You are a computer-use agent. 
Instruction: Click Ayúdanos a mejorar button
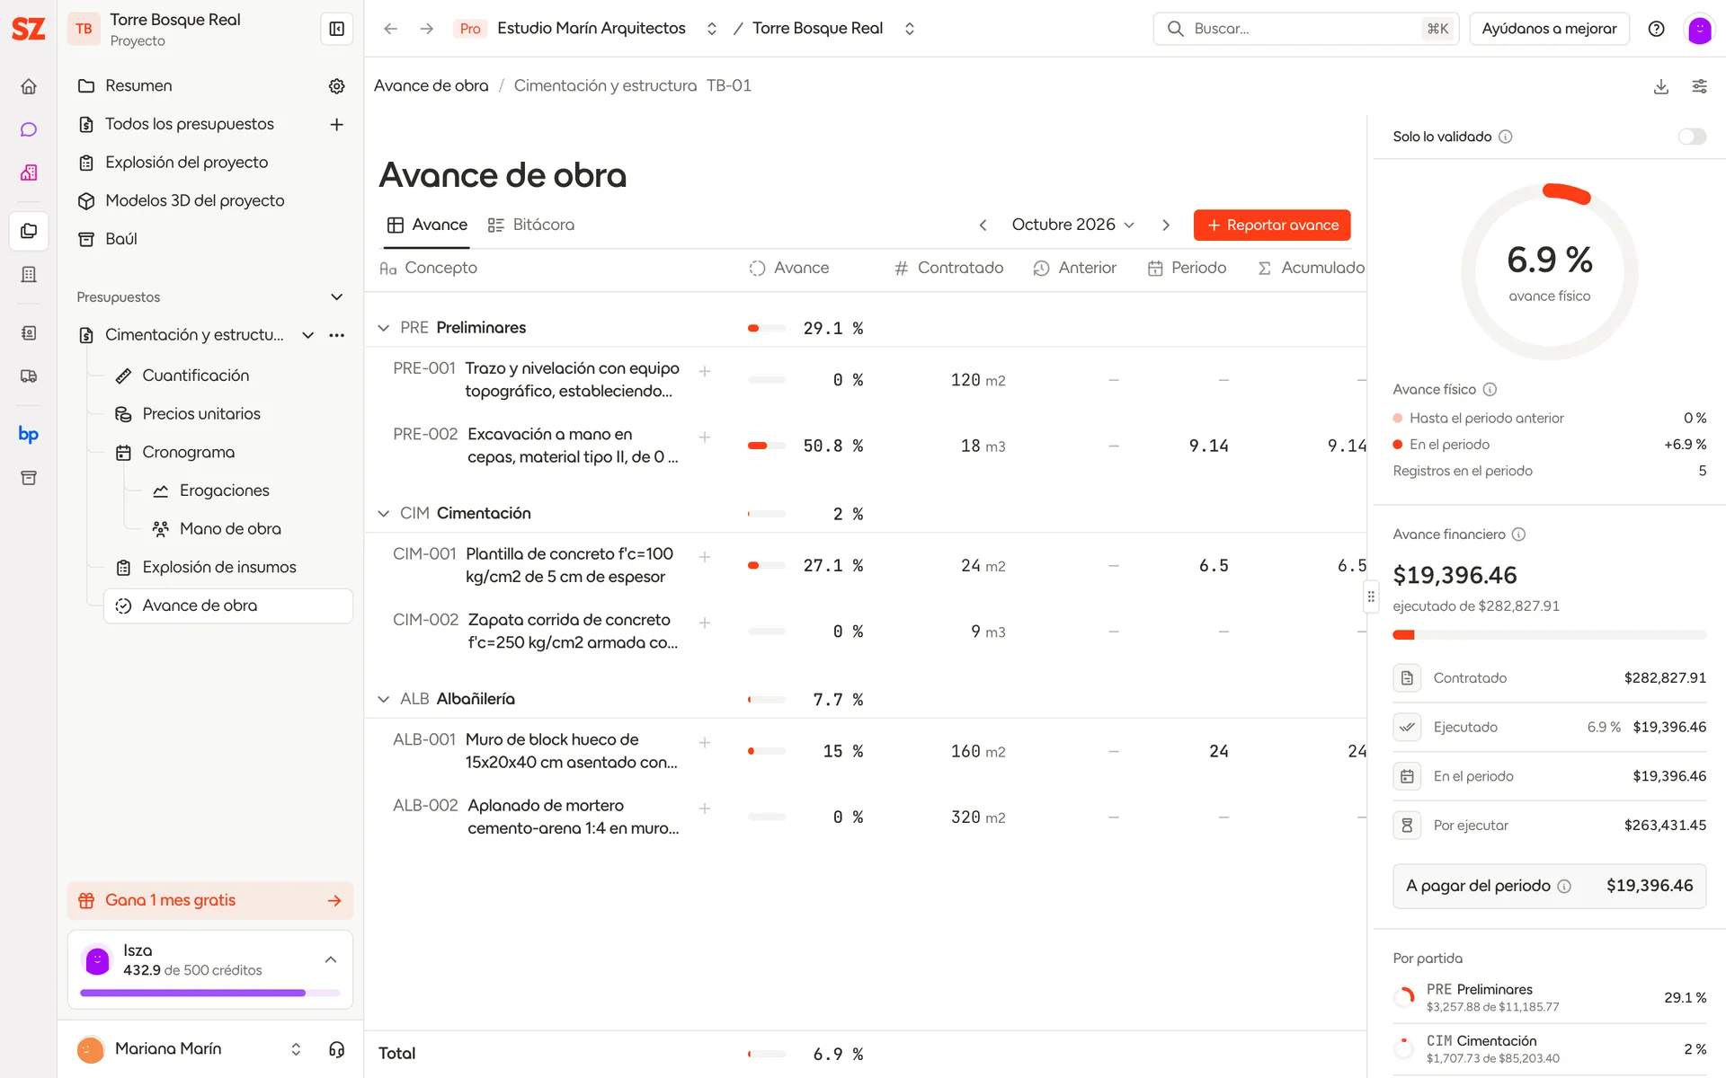pos(1549,29)
